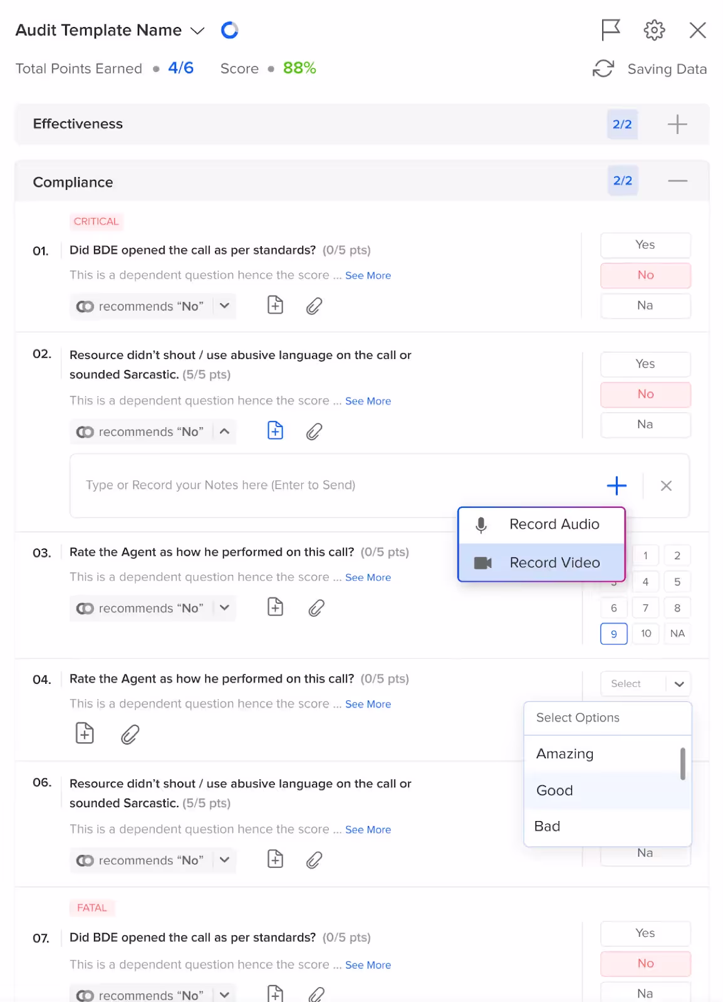Select Yes for question 01
Screen dimensions: 723x1002
645,245
